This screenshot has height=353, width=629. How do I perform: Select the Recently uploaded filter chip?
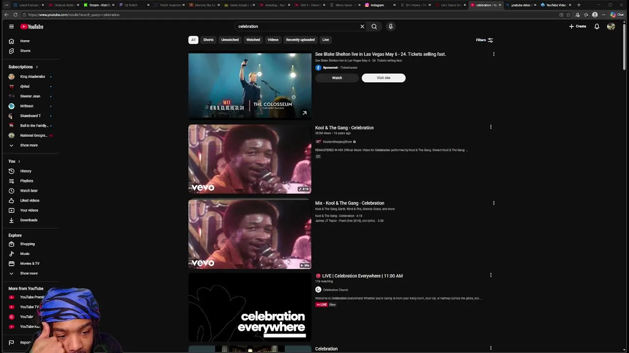coord(300,40)
